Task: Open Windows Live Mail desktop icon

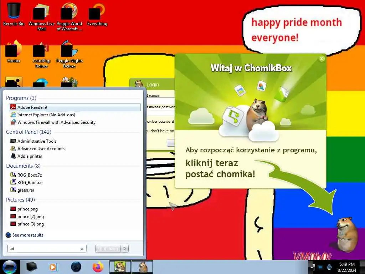Action: [x=41, y=17]
